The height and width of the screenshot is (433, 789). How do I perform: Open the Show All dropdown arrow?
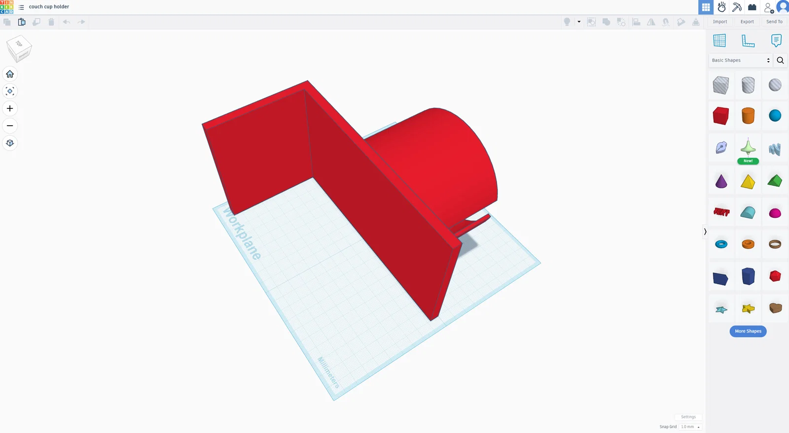click(x=579, y=22)
